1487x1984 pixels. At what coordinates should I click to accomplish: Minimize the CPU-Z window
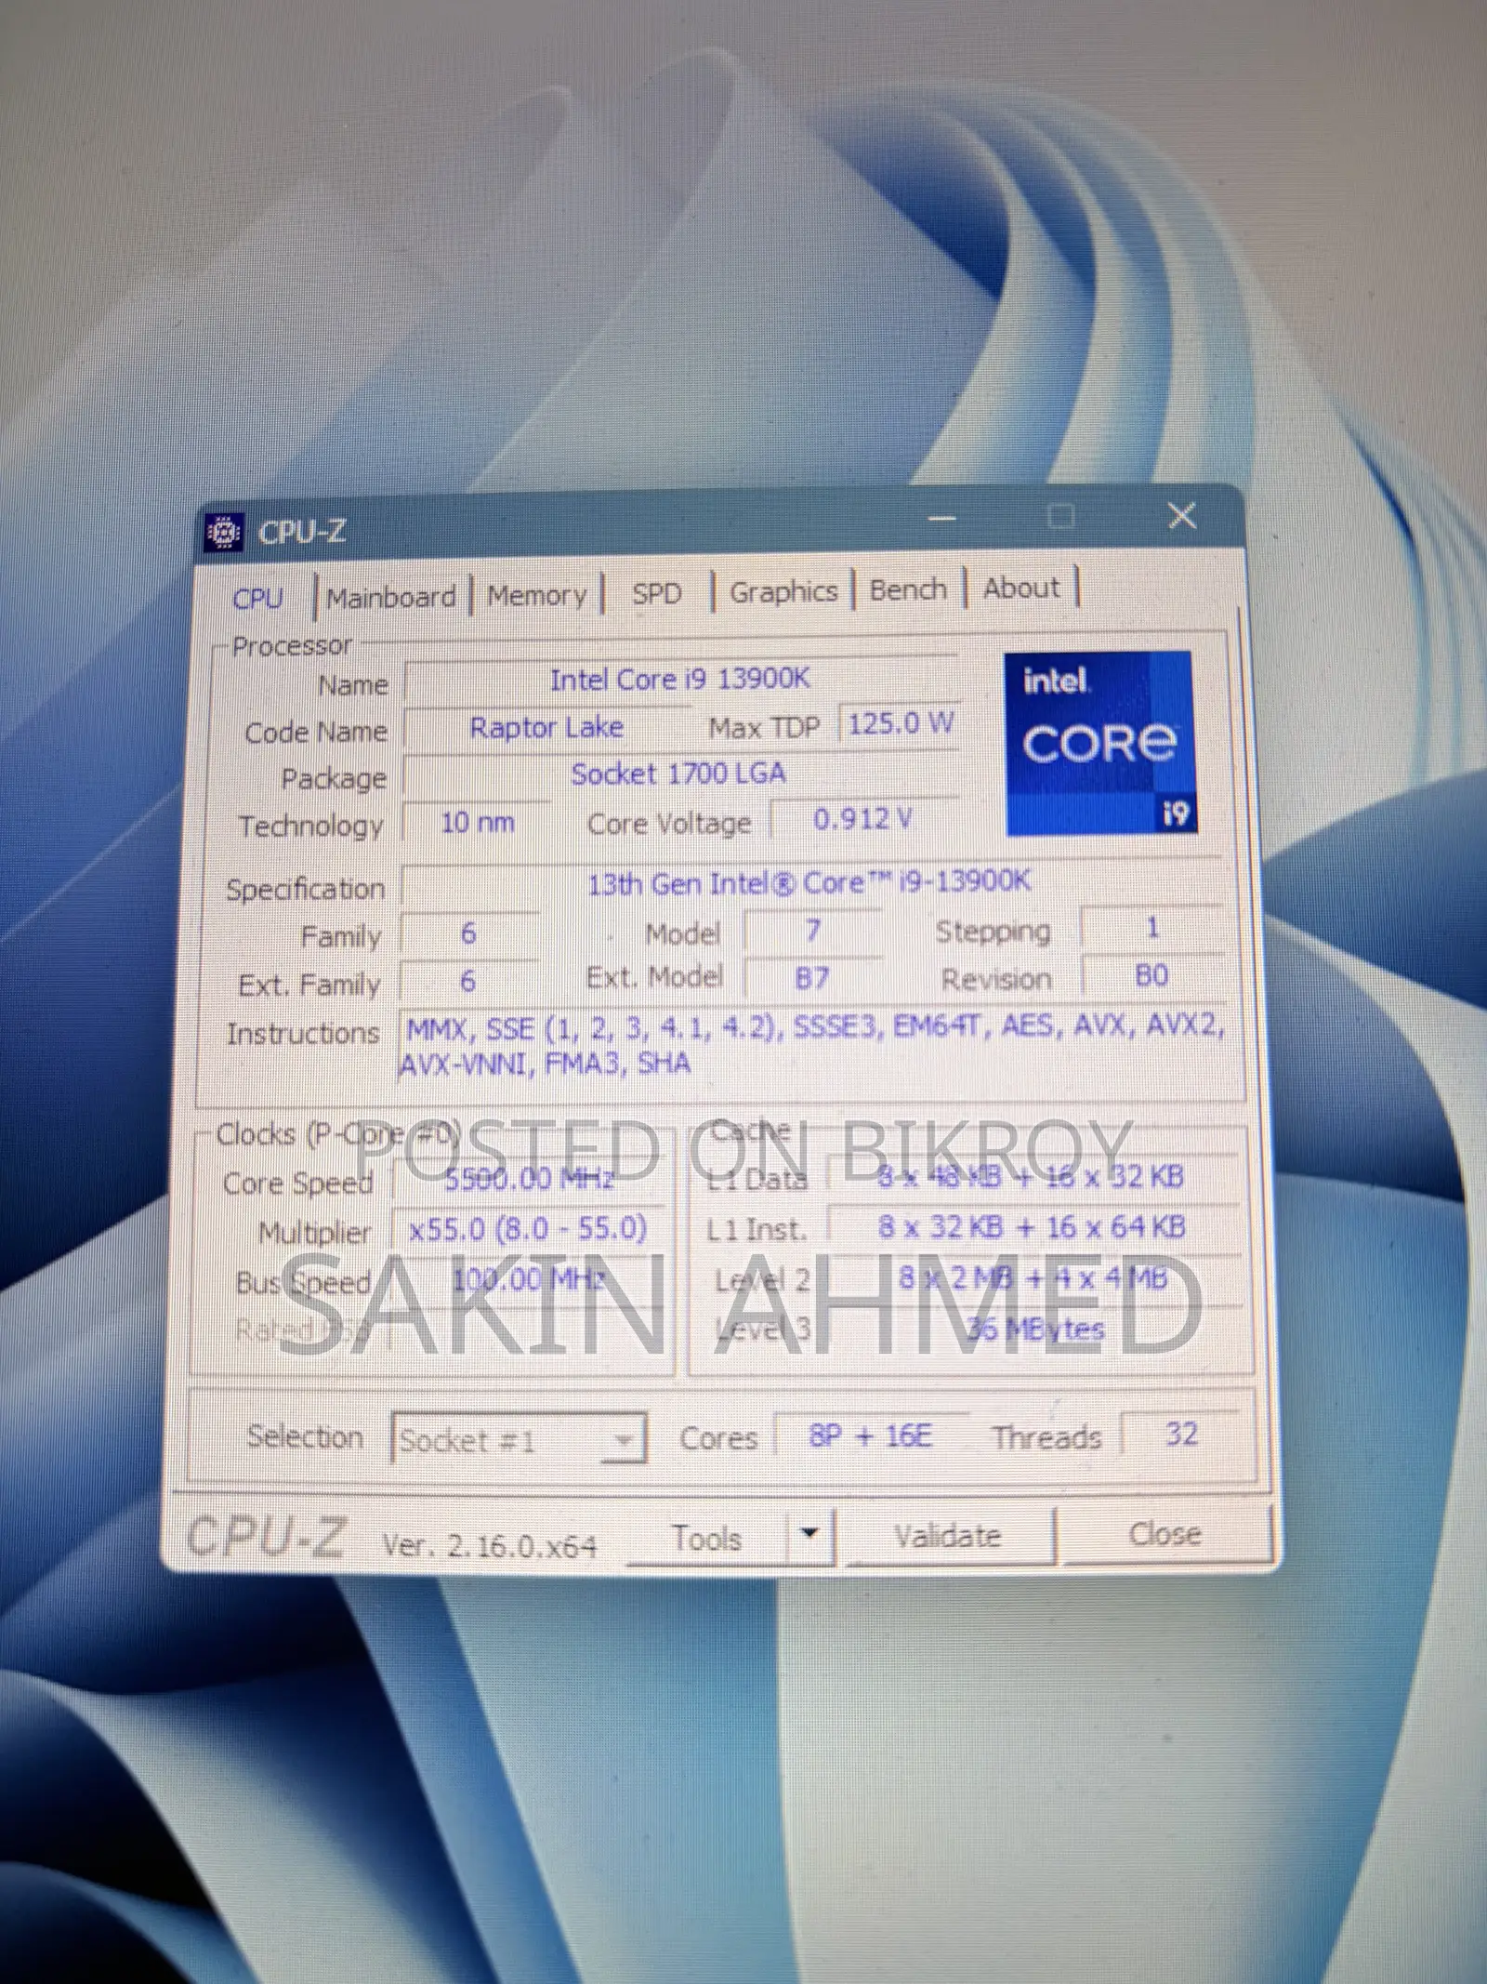942,517
